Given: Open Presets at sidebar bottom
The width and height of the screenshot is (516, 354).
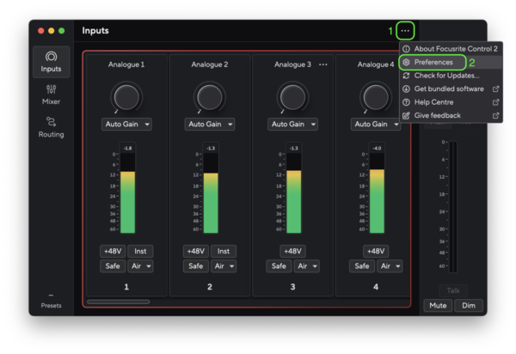Looking at the screenshot, I should click(51, 300).
